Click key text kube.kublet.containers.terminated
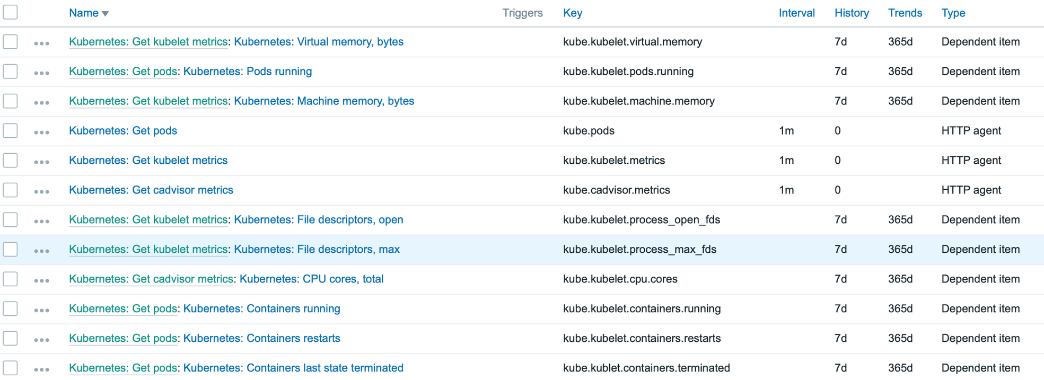Image resolution: width=1044 pixels, height=380 pixels. tap(646, 368)
